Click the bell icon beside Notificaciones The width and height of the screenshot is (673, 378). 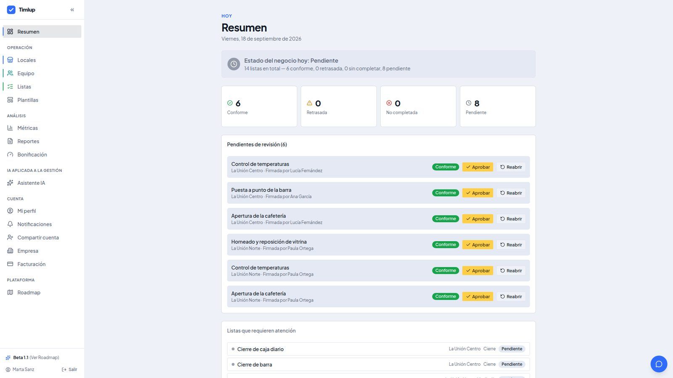[10, 224]
